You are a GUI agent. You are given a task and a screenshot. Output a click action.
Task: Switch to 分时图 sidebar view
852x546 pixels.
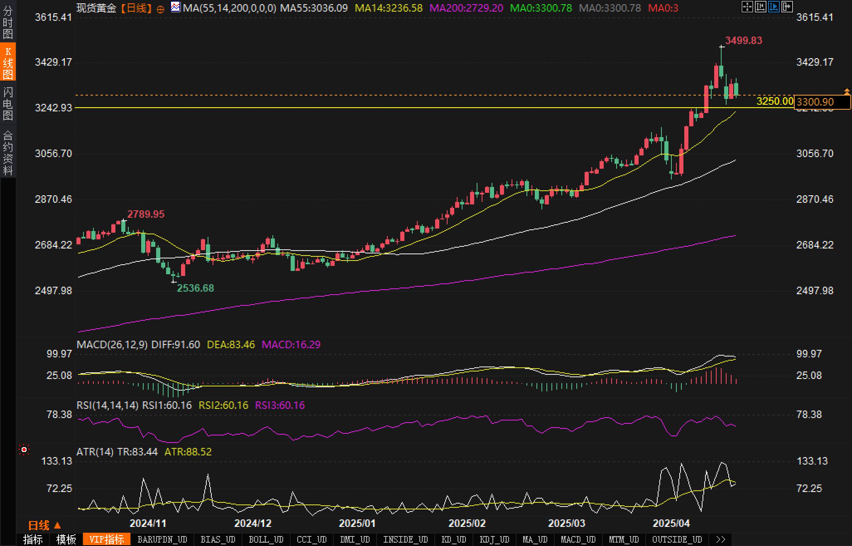(8, 22)
